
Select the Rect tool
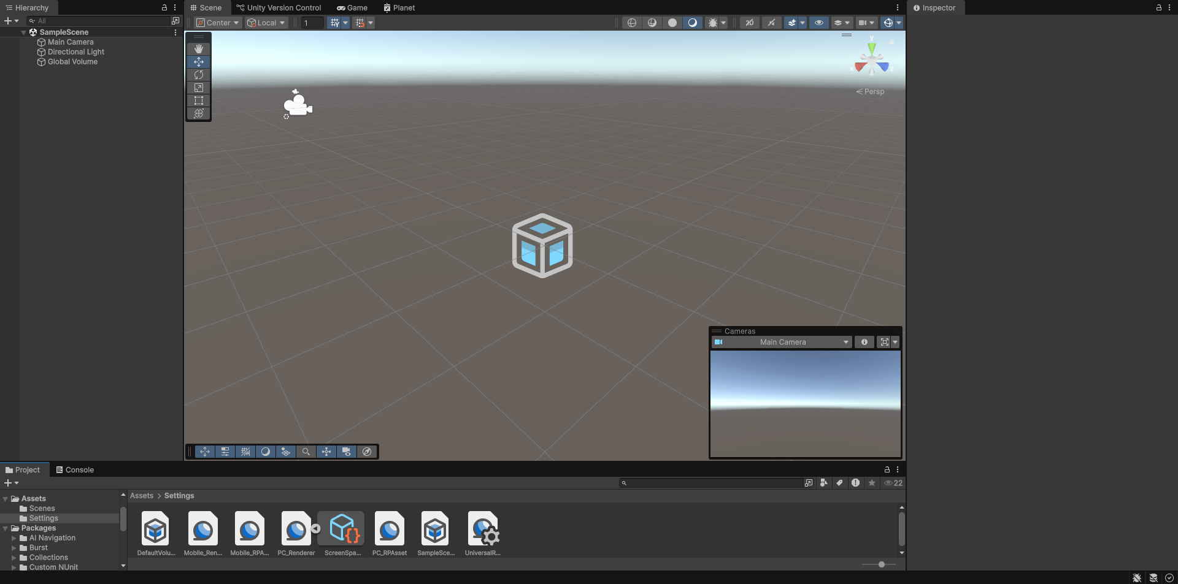[199, 100]
